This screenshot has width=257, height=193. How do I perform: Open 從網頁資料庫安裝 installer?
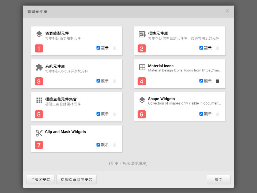click(x=76, y=180)
